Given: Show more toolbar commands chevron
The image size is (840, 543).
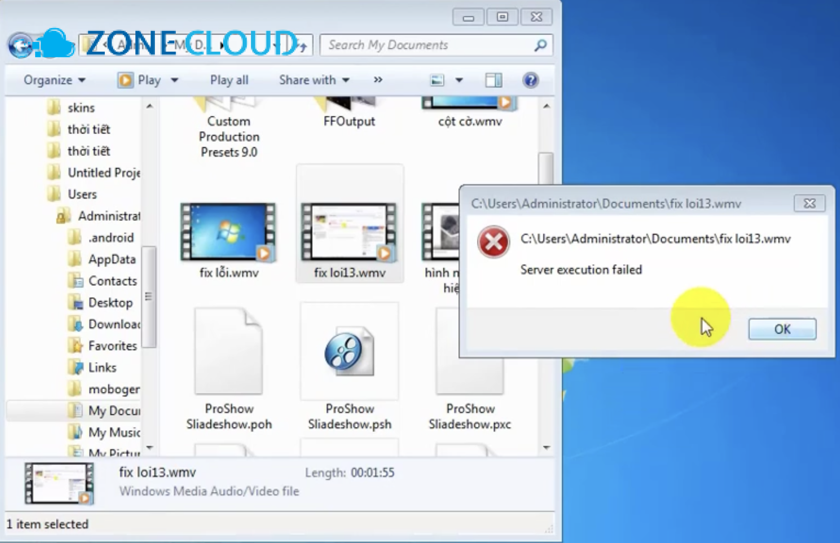Looking at the screenshot, I should 378,80.
